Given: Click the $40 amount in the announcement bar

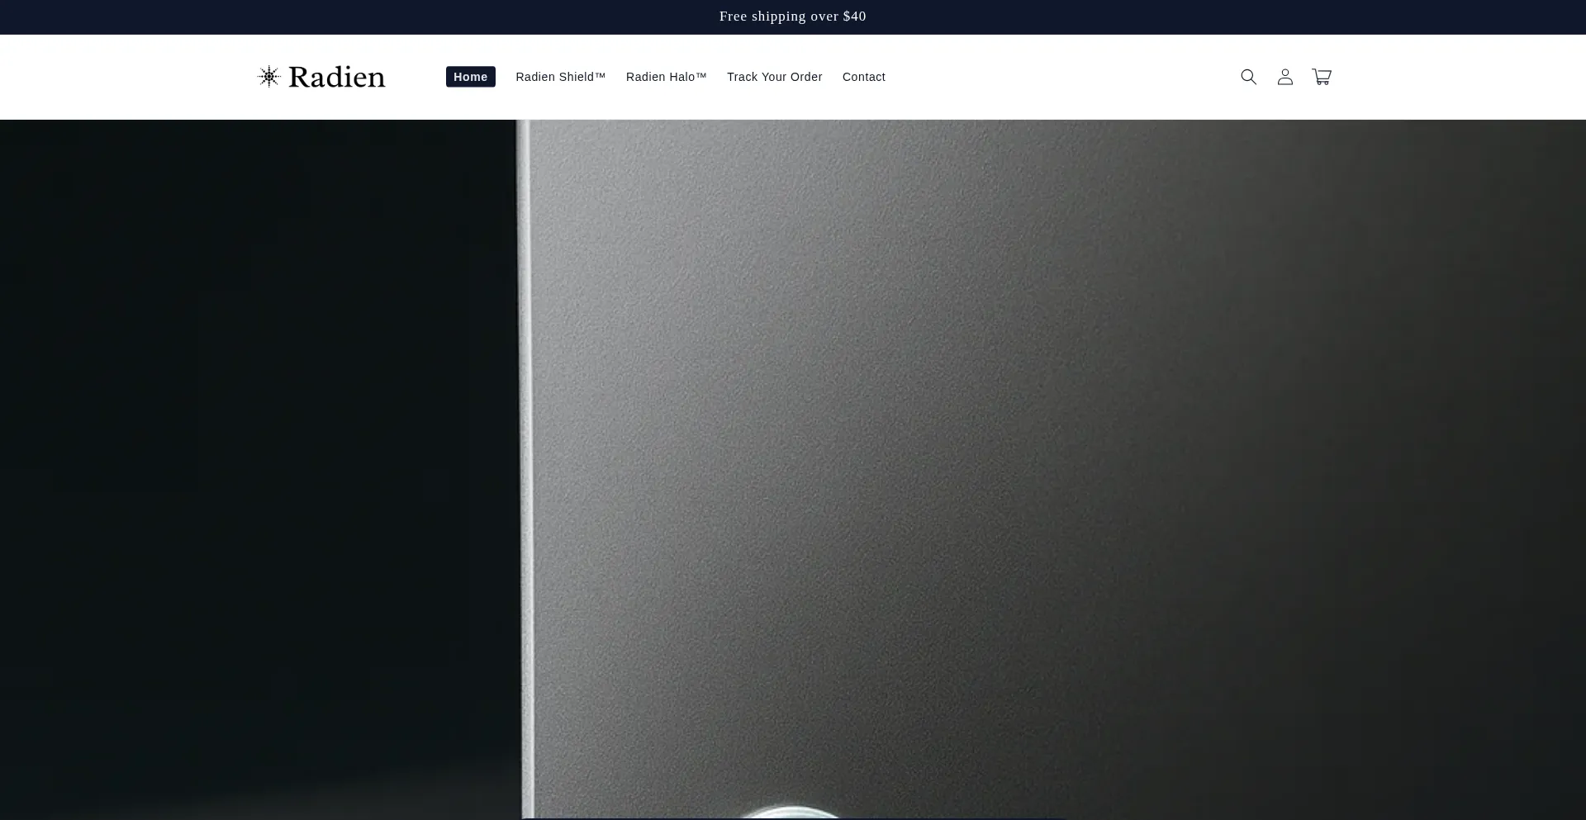Looking at the screenshot, I should click(x=854, y=17).
